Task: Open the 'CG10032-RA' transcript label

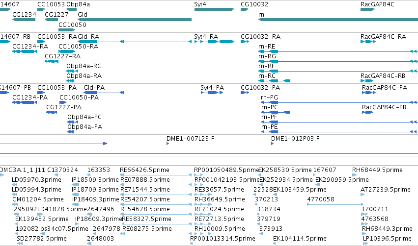Action: [260, 36]
